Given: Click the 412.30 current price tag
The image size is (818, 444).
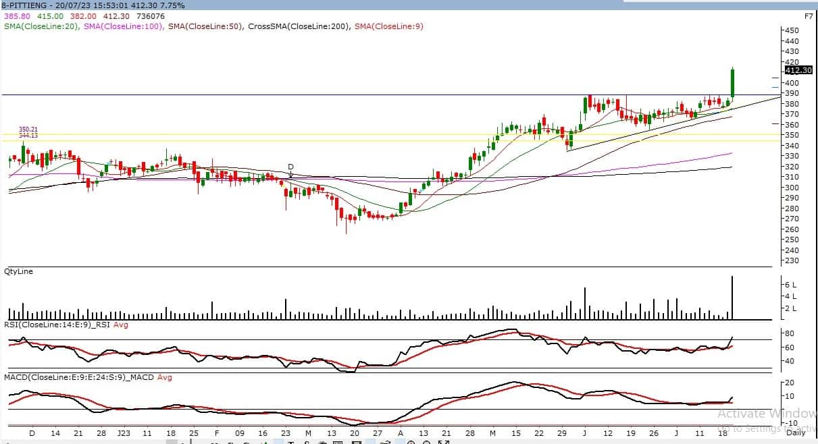Looking at the screenshot, I should click(x=798, y=70).
